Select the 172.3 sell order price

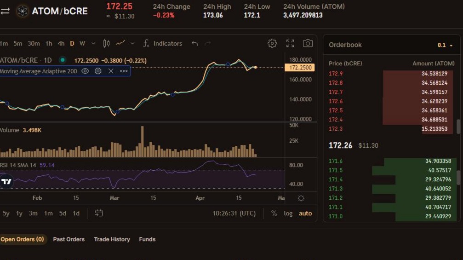click(336, 129)
